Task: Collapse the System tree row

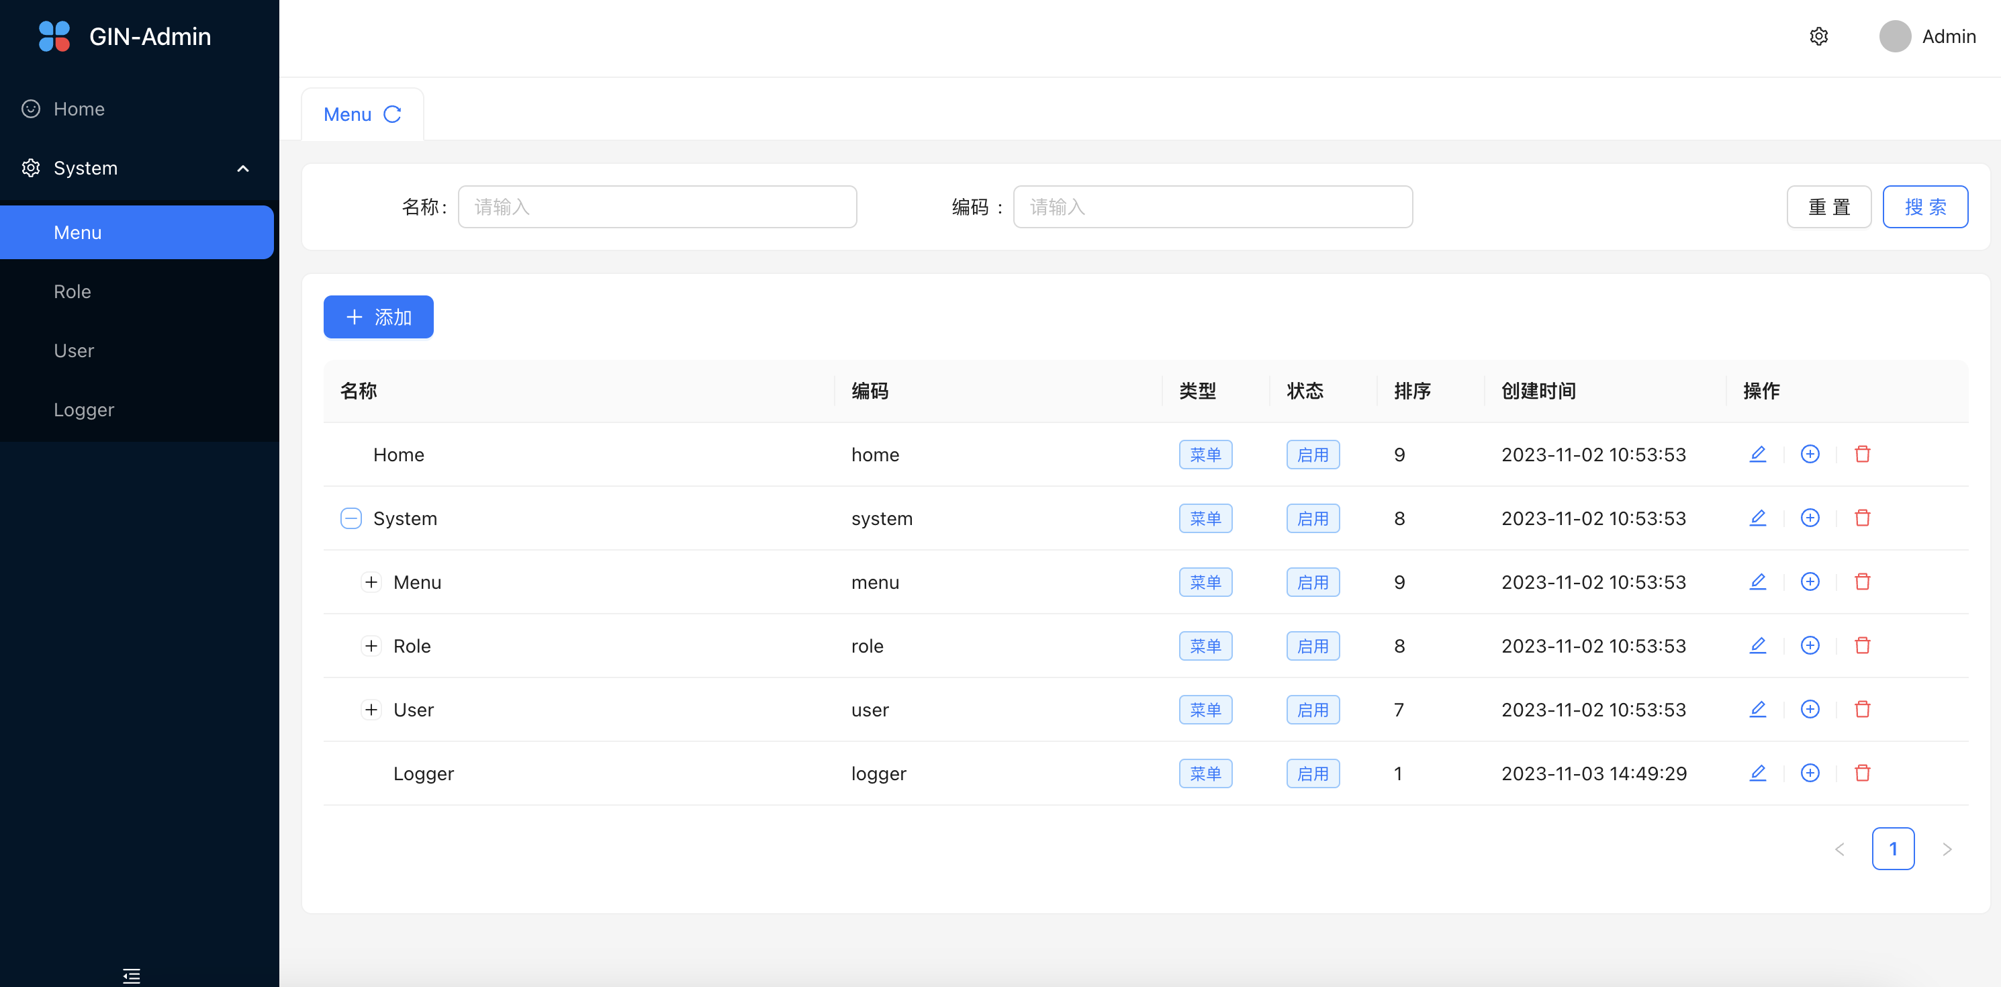Action: (351, 518)
